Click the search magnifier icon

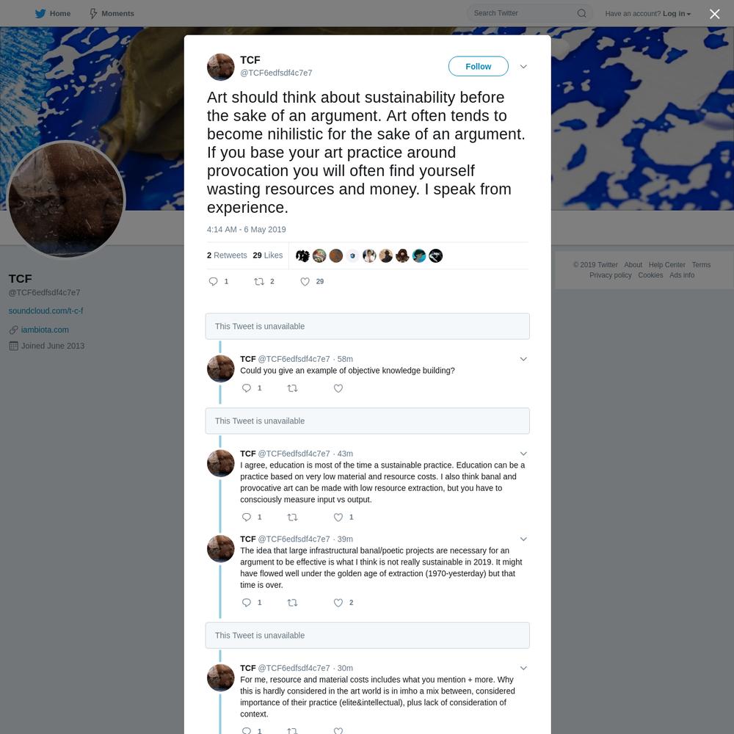(x=581, y=13)
